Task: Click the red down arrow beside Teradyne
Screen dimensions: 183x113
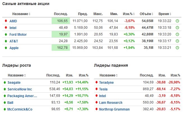Action: 96,82
